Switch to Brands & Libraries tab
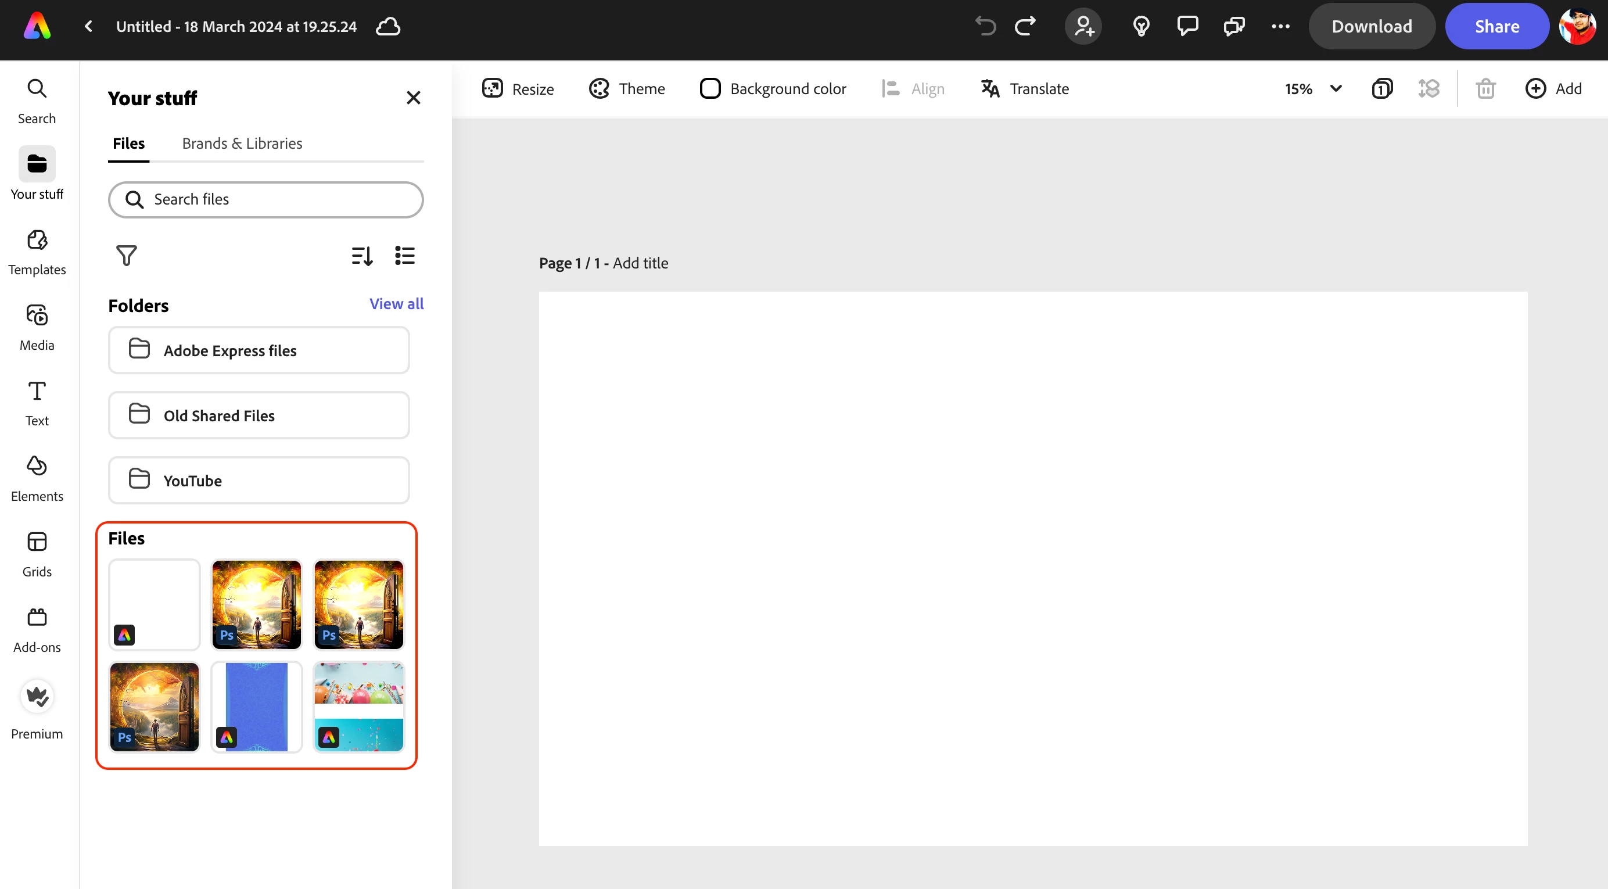The image size is (1608, 889). [242, 143]
